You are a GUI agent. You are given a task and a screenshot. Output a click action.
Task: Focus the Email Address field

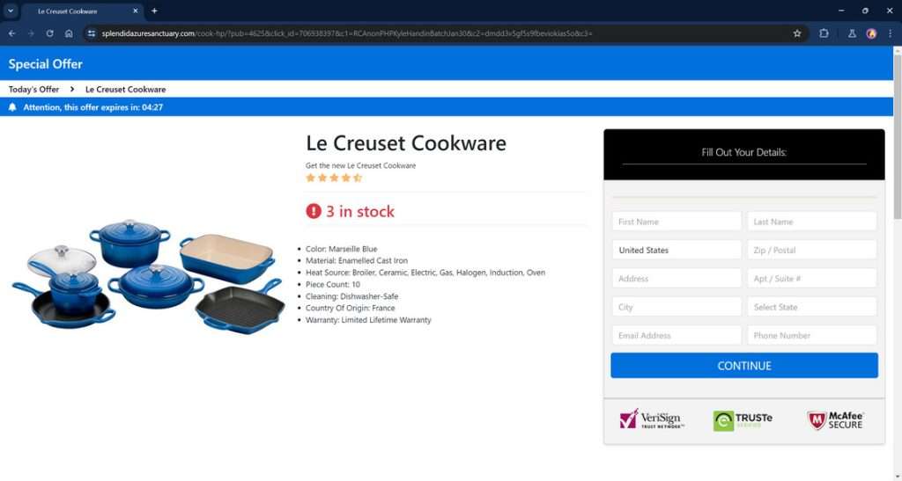676,335
